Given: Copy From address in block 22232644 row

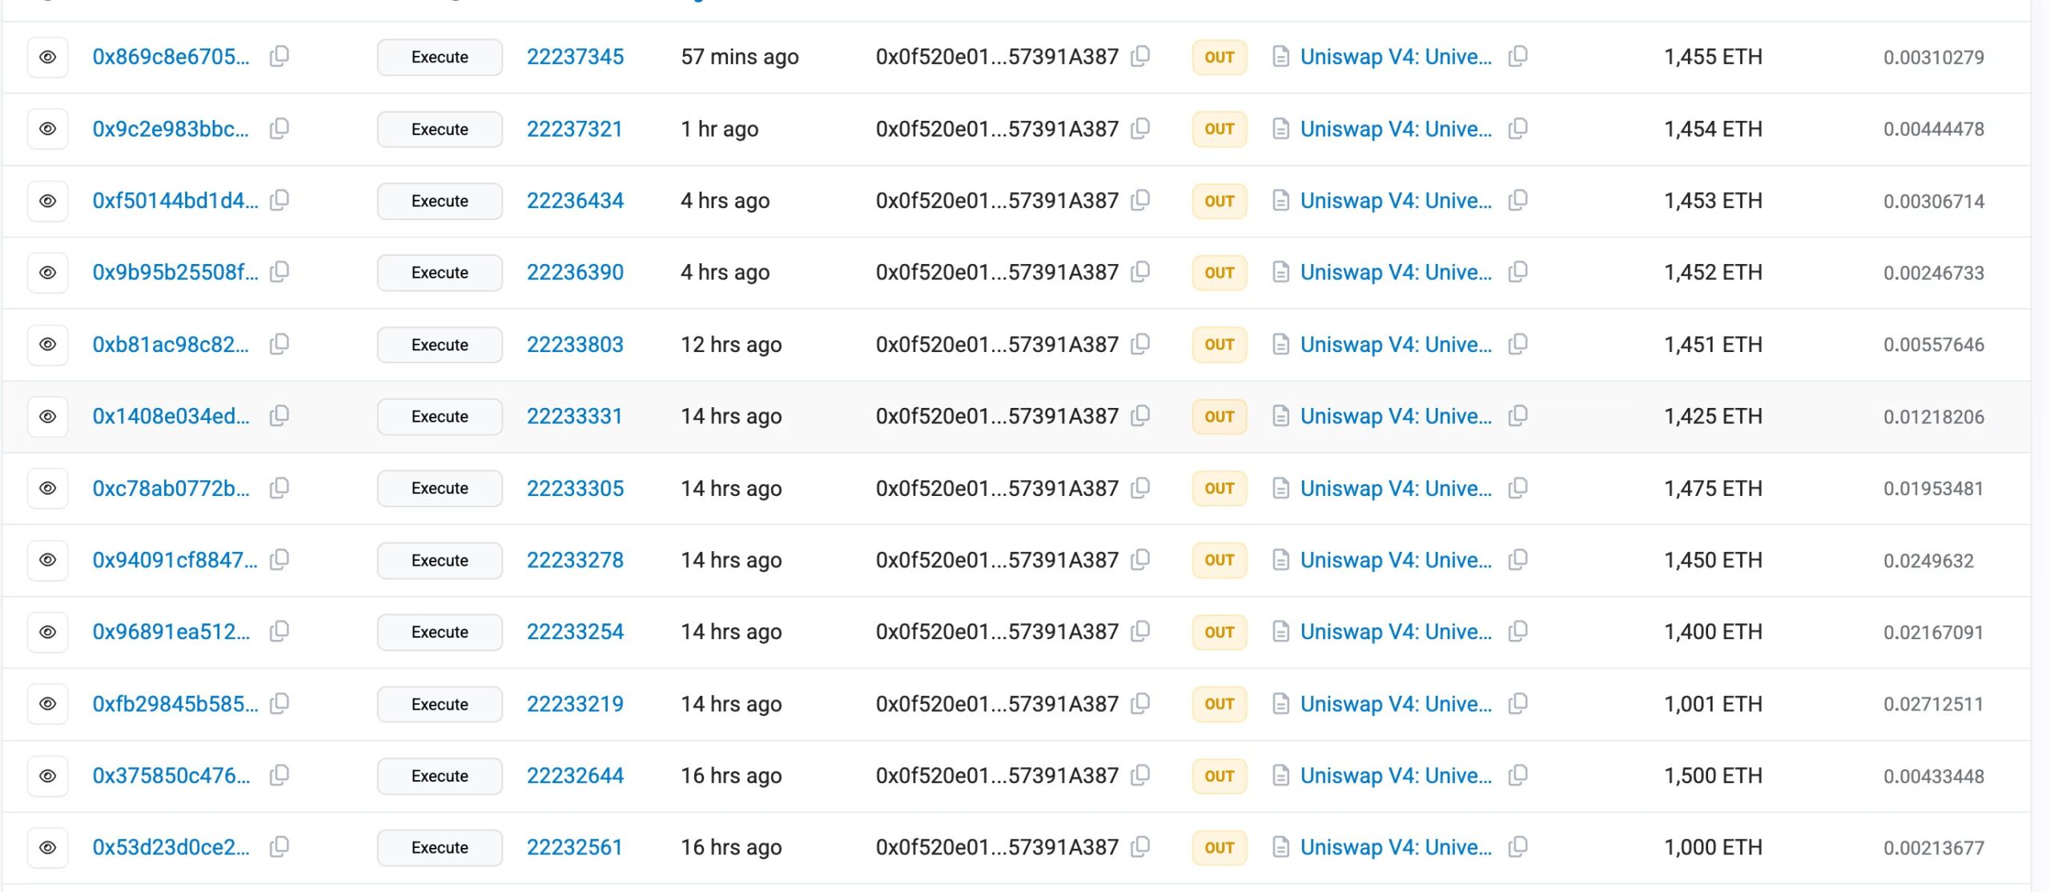Looking at the screenshot, I should click(1140, 775).
